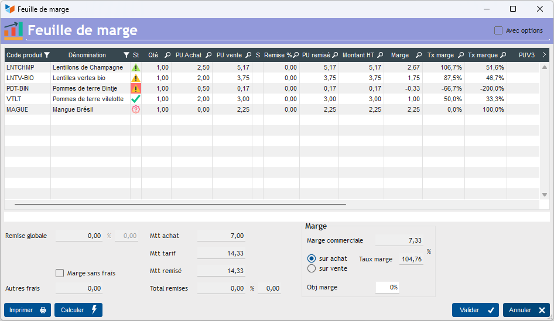554x321 pixels.
Task: Click the table scroll down arrow
Action: click(x=544, y=195)
